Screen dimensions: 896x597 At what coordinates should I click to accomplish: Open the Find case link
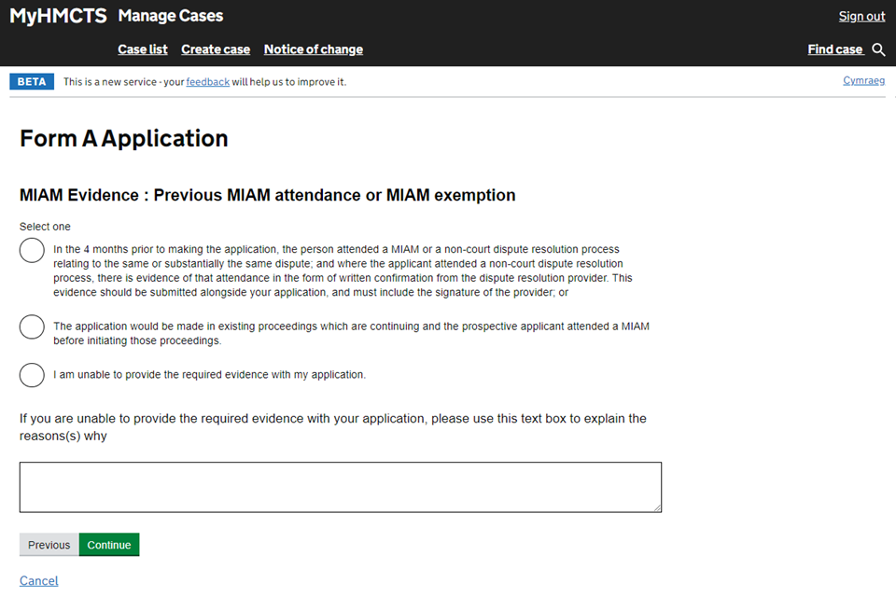tap(835, 49)
